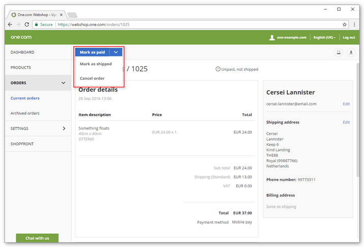Screen dimensions: 364x247
Task: Click Shipping (Standard) EUR 13.00 value
Action: [242, 177]
